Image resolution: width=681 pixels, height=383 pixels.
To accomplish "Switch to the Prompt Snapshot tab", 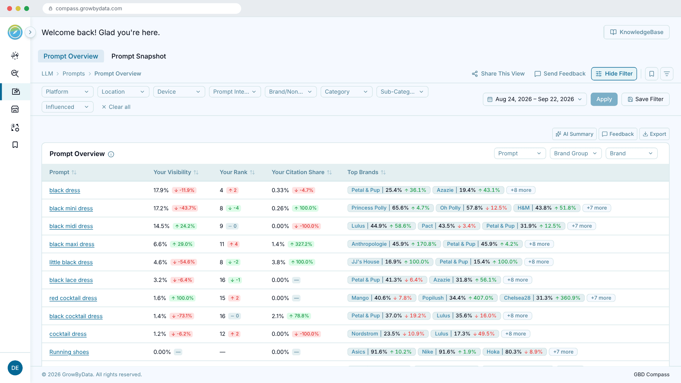I will (x=139, y=56).
